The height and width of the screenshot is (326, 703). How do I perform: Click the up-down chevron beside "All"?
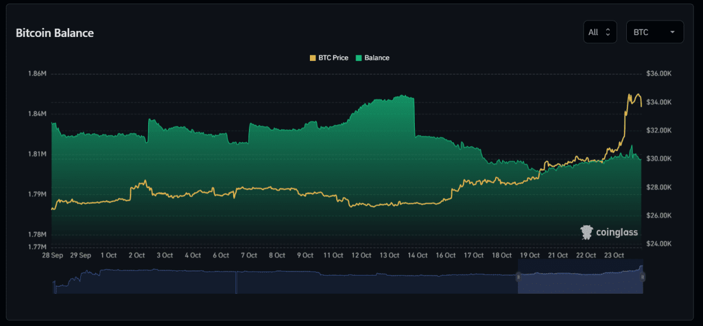[x=608, y=32]
